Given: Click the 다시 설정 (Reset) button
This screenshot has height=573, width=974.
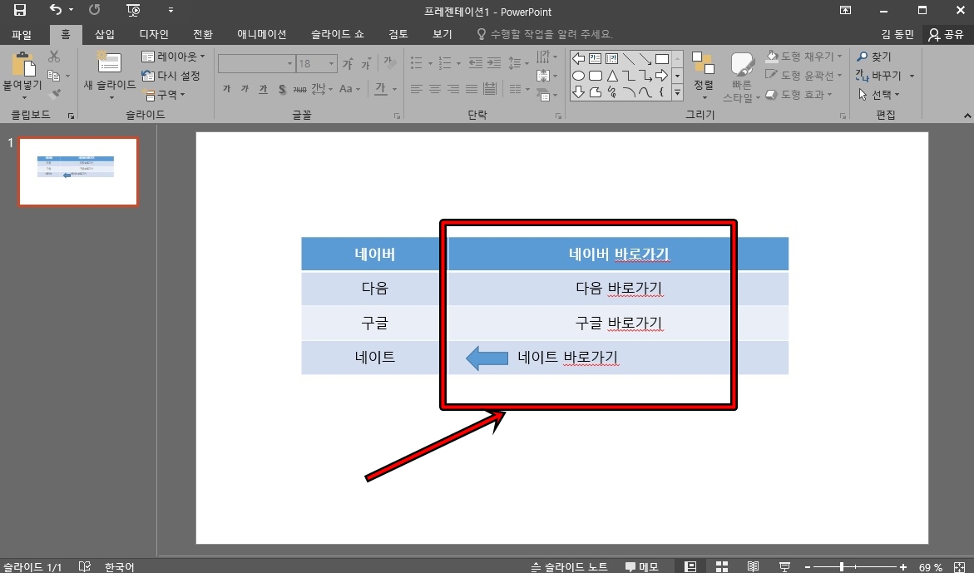Looking at the screenshot, I should coord(171,76).
